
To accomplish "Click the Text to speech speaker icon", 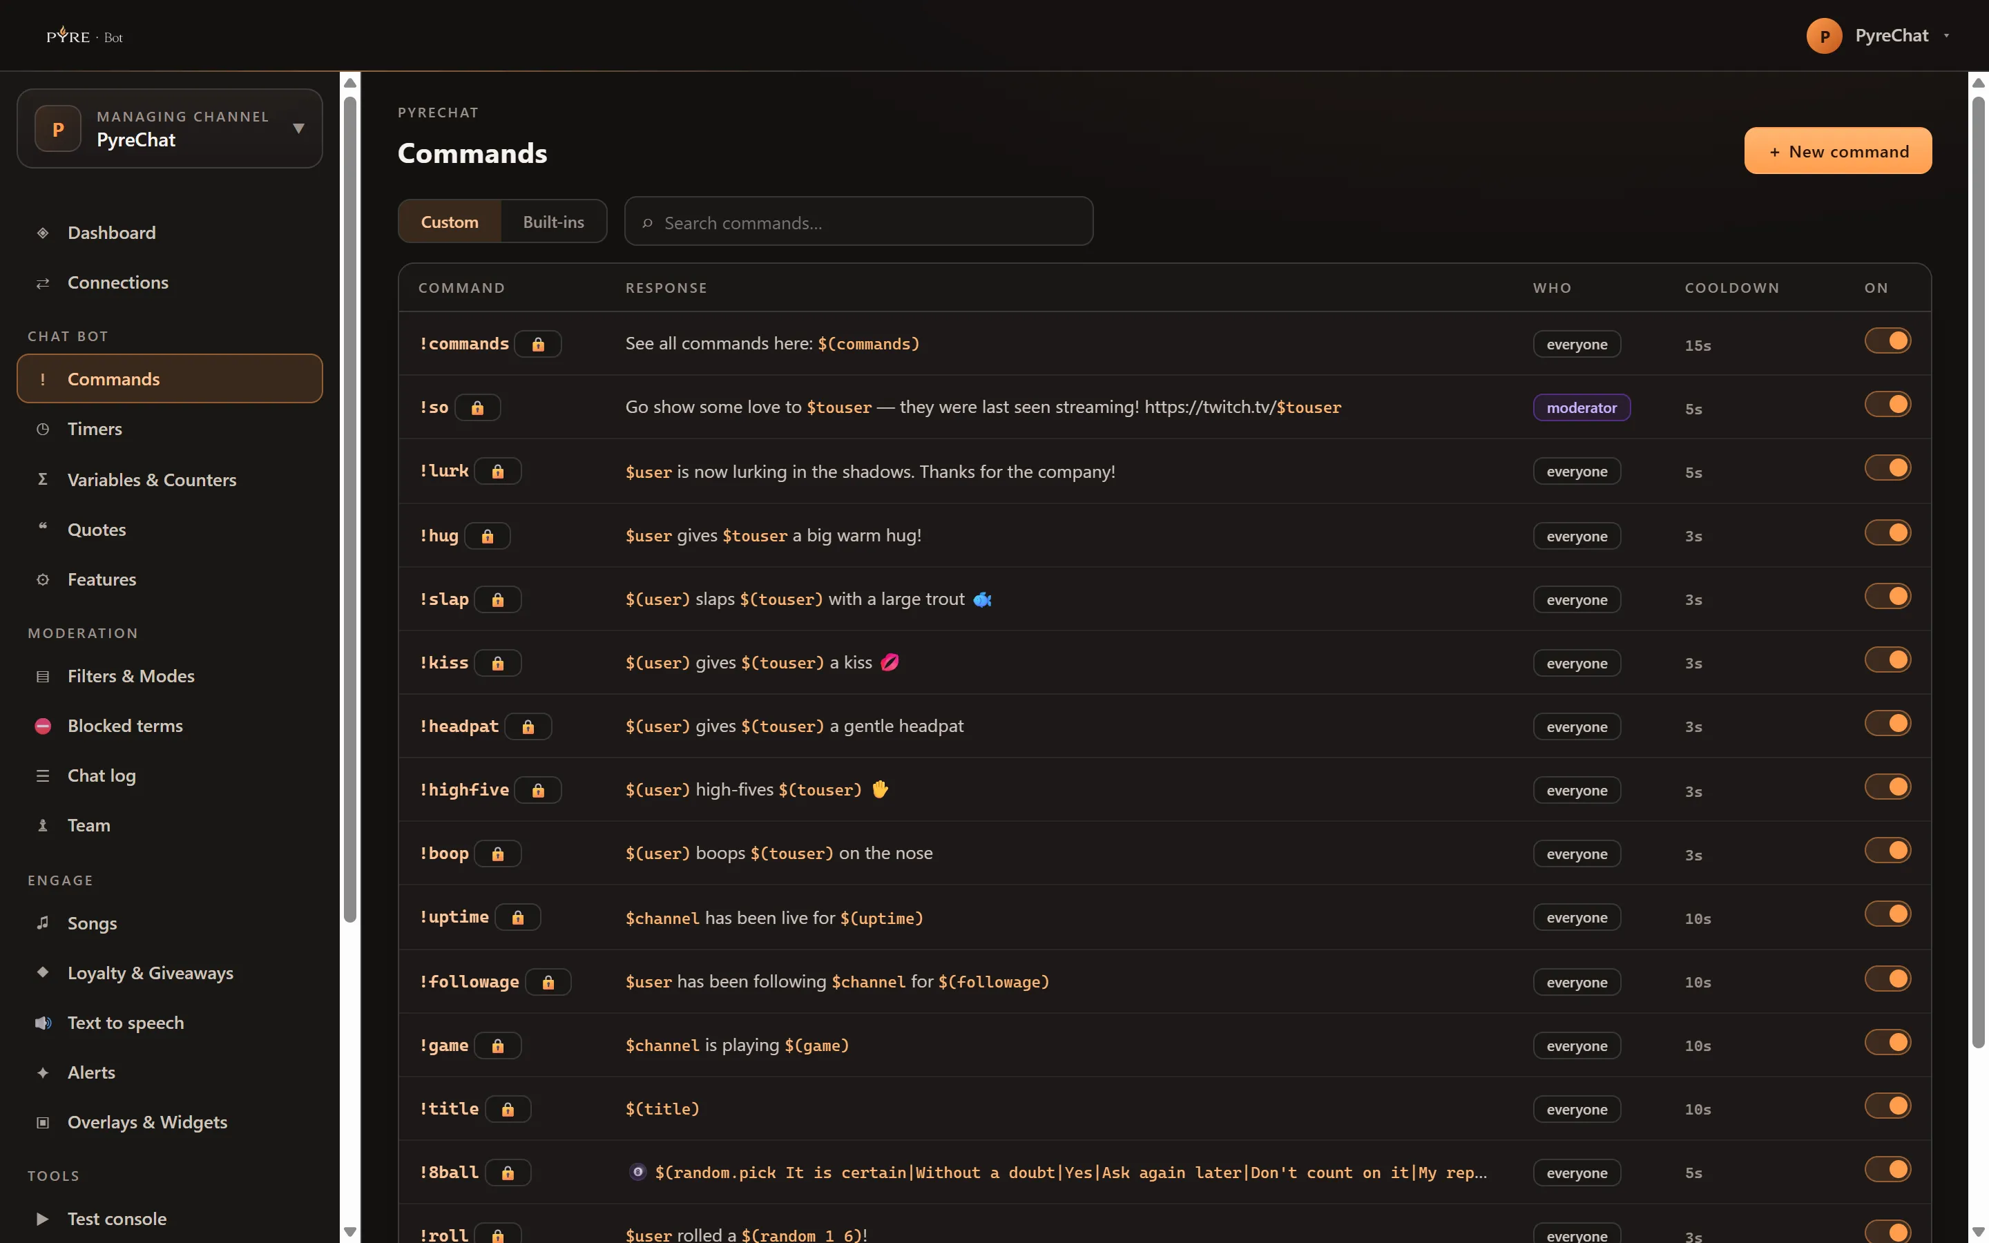I will tap(43, 1023).
